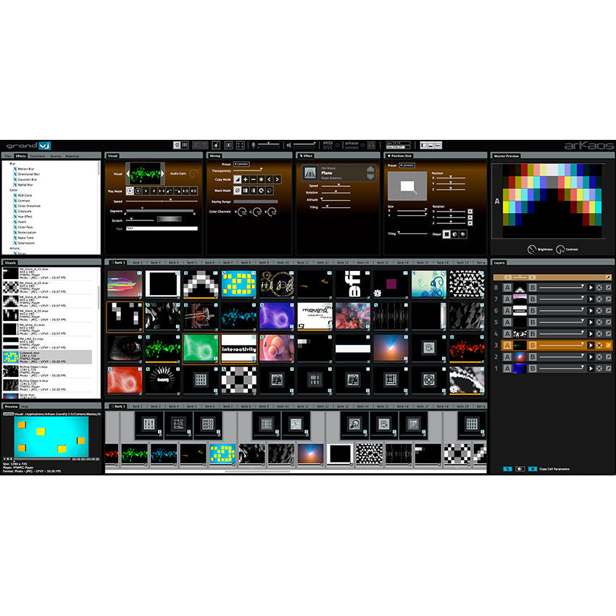Select the circle shape in Position/Size panel
The width and height of the screenshot is (616, 616).
coord(463,234)
